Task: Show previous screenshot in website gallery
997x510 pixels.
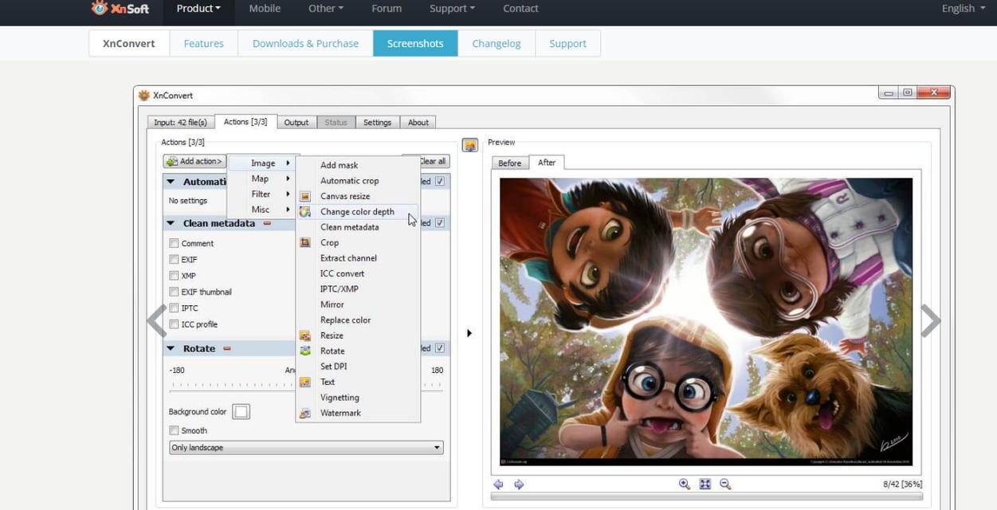Action: click(156, 321)
